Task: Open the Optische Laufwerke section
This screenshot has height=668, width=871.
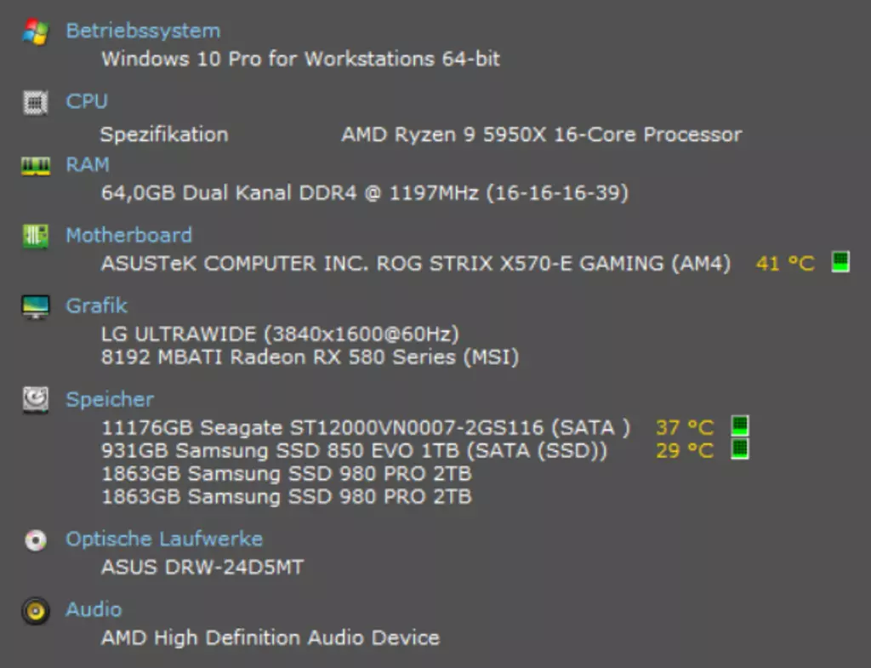Action: coord(164,539)
